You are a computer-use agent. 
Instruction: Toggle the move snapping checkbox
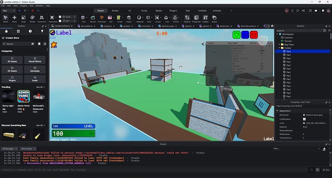(60, 17)
